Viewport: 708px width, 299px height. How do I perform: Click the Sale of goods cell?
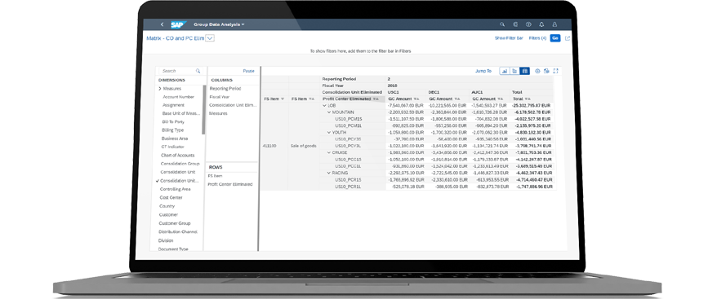coord(304,146)
